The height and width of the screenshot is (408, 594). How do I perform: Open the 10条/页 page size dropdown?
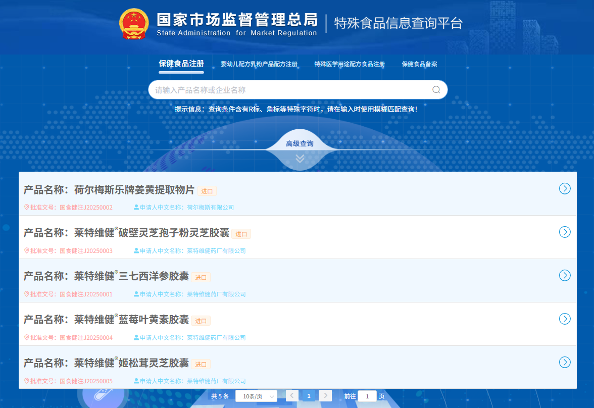[256, 396]
